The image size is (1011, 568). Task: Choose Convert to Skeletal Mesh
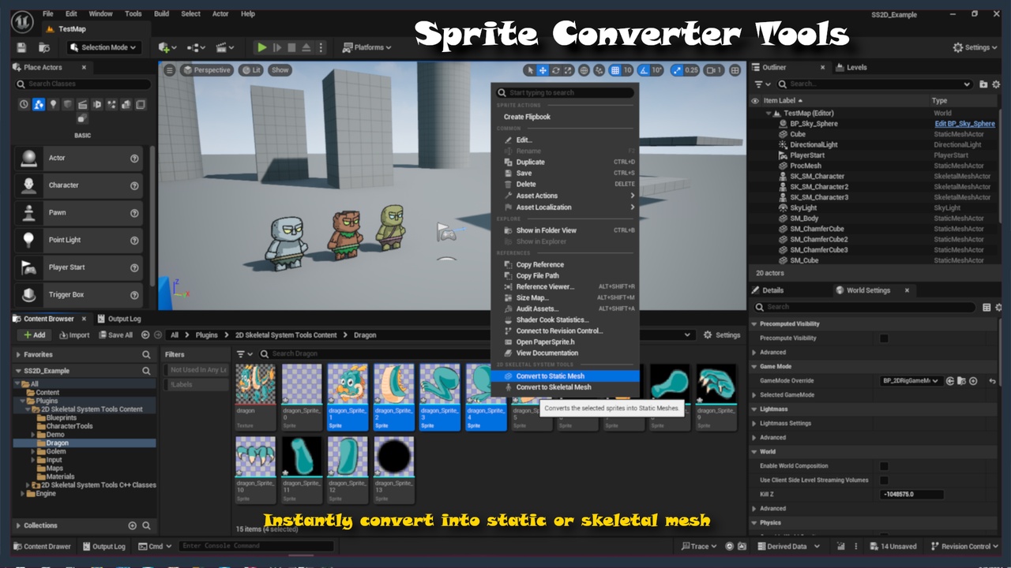(x=553, y=387)
